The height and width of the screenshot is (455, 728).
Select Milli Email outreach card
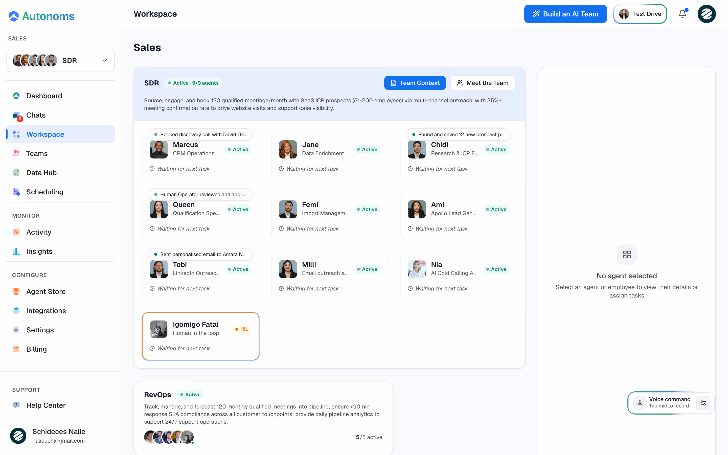(329, 276)
